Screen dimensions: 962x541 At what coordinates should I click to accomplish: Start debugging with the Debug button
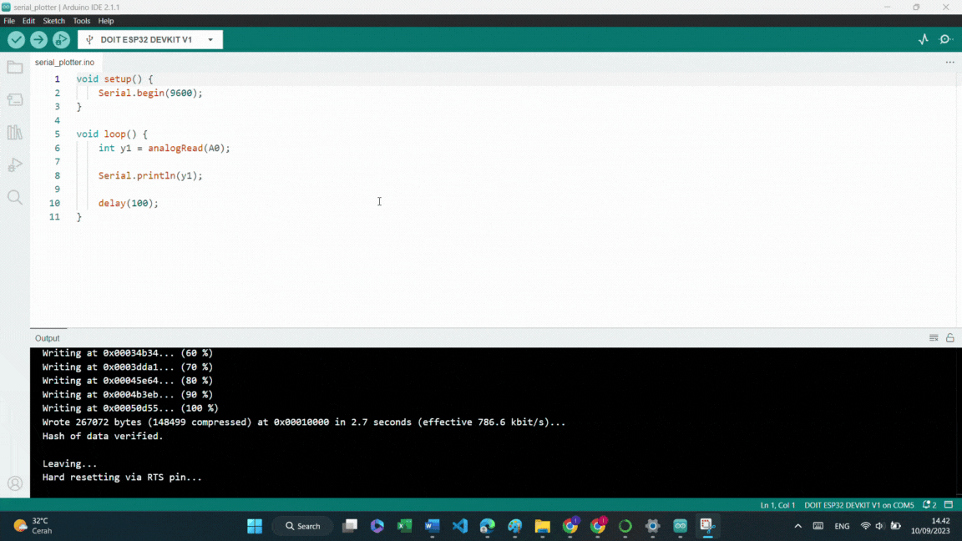pos(61,40)
